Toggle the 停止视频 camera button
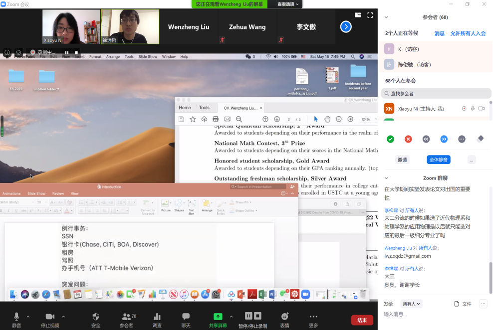 point(50,320)
